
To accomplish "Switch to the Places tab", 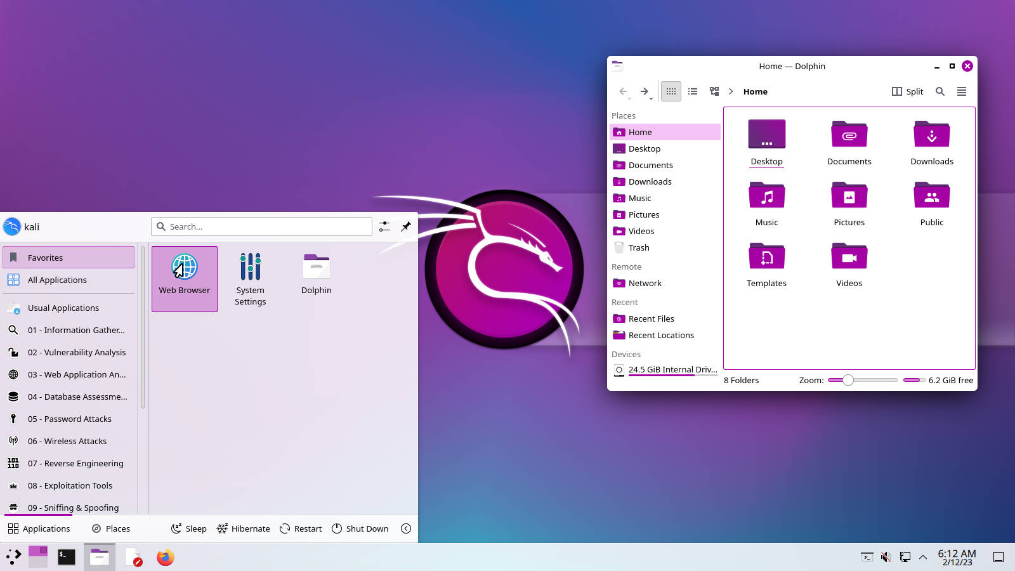I will coord(111,528).
